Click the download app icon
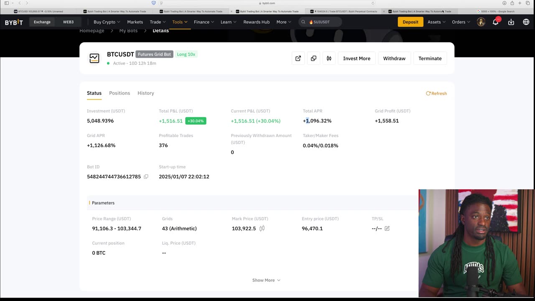This screenshot has width=535, height=301. [511, 22]
